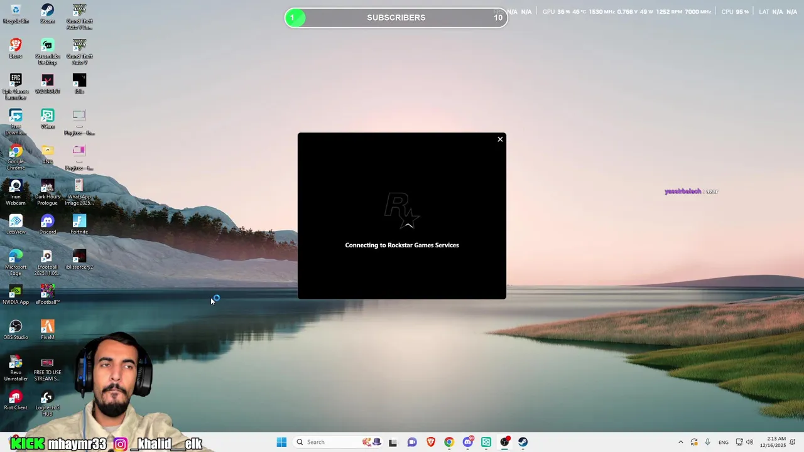Select the Streamlabs Desktop shortcut
This screenshot has height=452, width=804.
click(x=47, y=52)
